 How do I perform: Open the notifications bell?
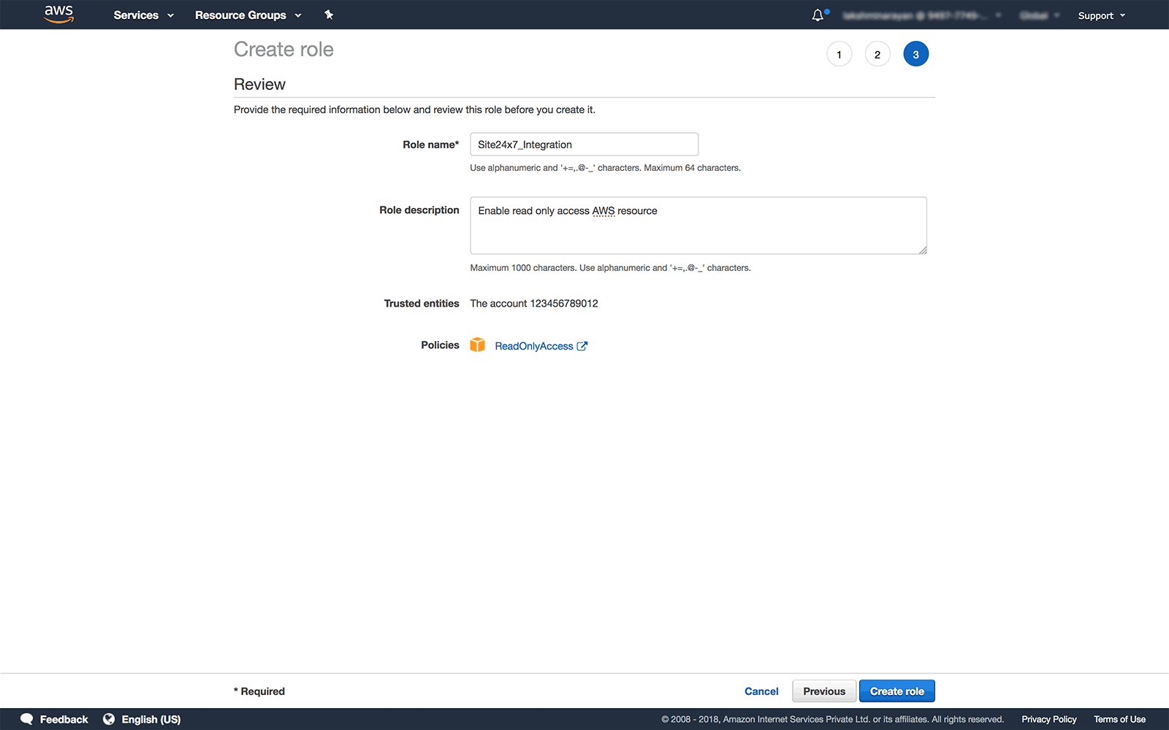(x=818, y=15)
